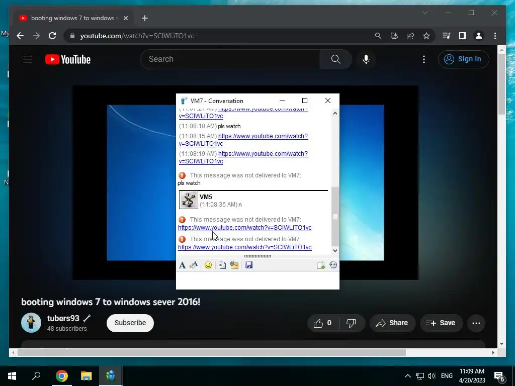Select the 'booting windows 7' browser tab

pyautogui.click(x=73, y=18)
